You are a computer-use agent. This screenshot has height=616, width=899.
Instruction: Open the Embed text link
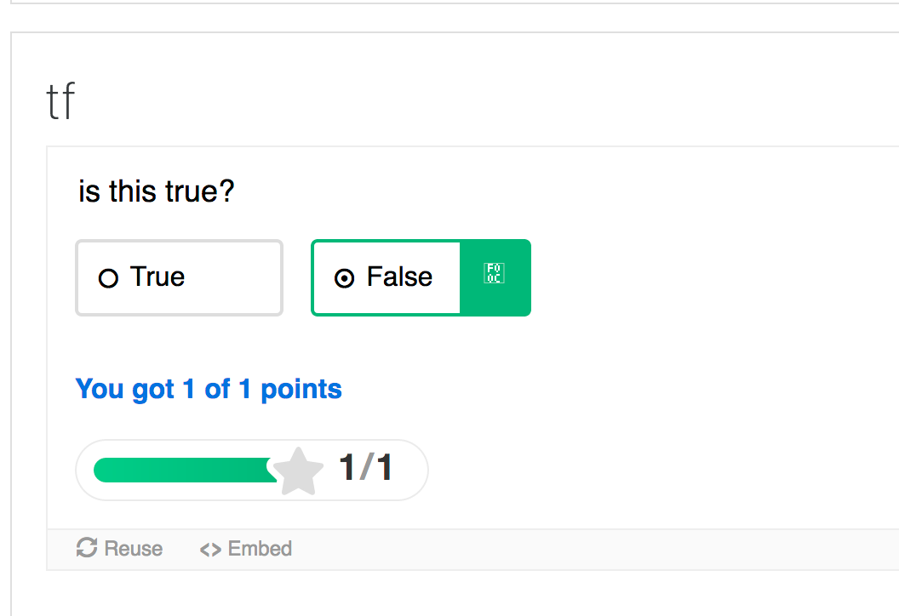(260, 549)
